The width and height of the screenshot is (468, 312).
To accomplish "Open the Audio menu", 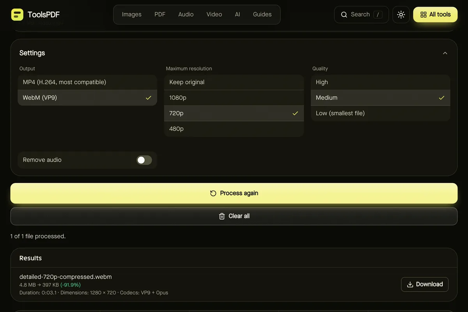I will point(186,14).
